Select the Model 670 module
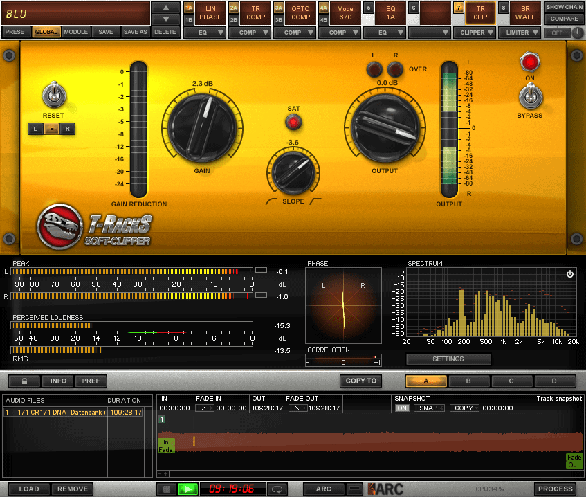The width and height of the screenshot is (586, 497). pos(345,12)
